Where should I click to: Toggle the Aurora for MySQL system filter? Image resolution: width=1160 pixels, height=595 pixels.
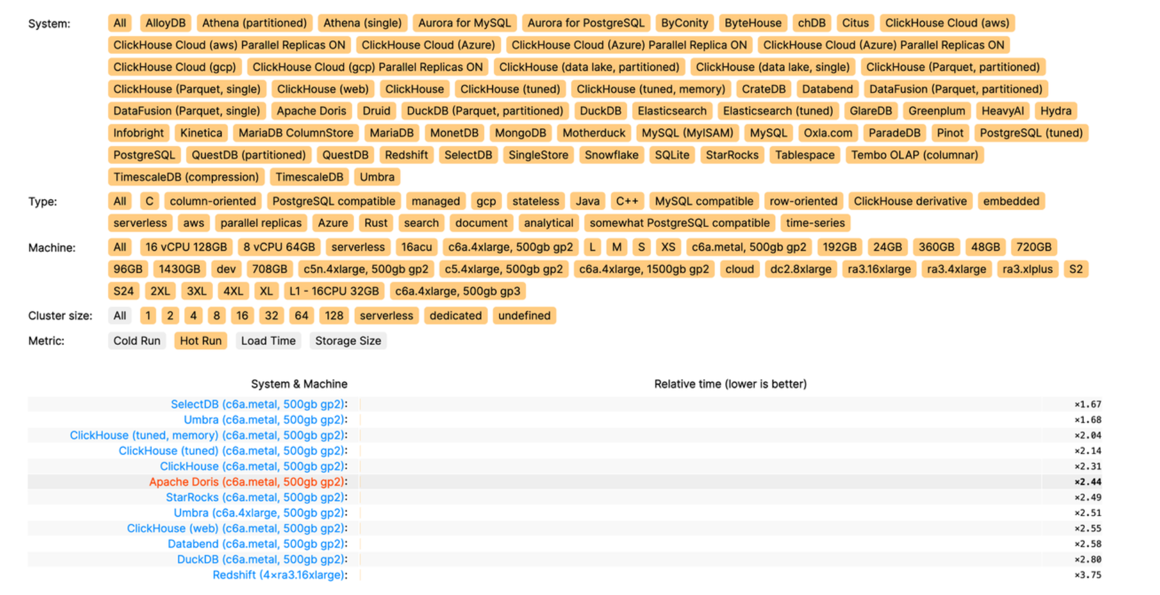[464, 23]
